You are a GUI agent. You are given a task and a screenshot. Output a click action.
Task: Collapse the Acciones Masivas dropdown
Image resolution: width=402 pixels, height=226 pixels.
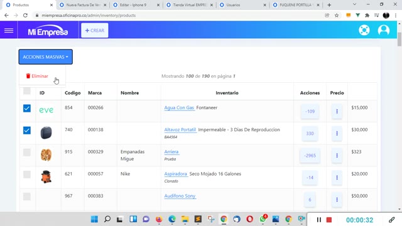point(46,57)
